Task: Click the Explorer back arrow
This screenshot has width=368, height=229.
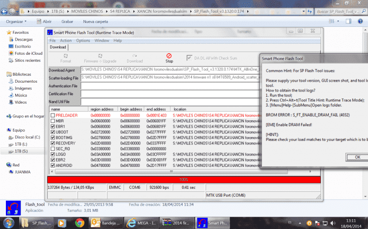Action: (x=4, y=11)
